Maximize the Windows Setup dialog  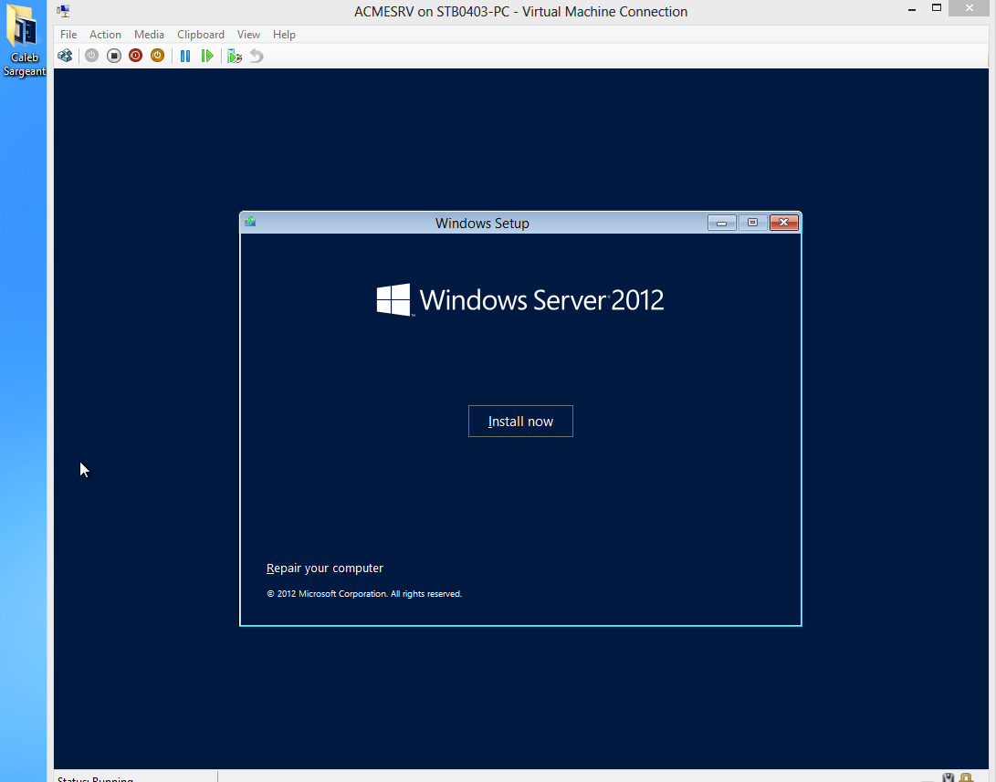[x=753, y=223]
